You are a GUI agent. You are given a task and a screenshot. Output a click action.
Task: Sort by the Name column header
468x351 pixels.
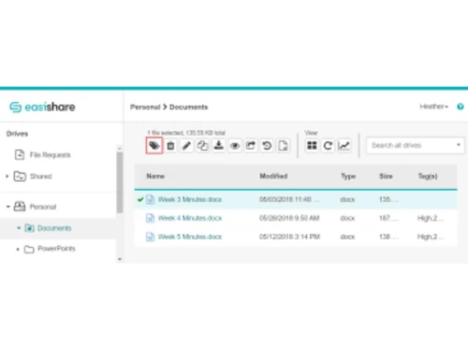(x=155, y=176)
